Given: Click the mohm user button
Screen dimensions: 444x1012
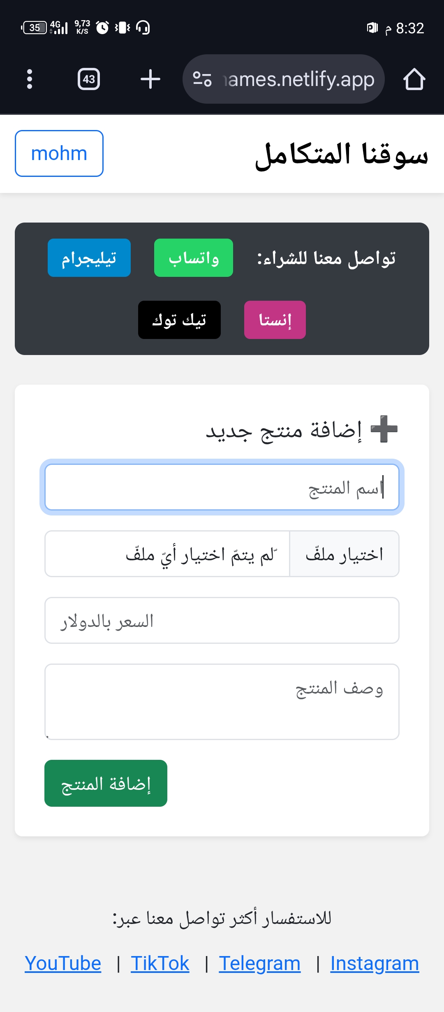Looking at the screenshot, I should click(x=59, y=153).
